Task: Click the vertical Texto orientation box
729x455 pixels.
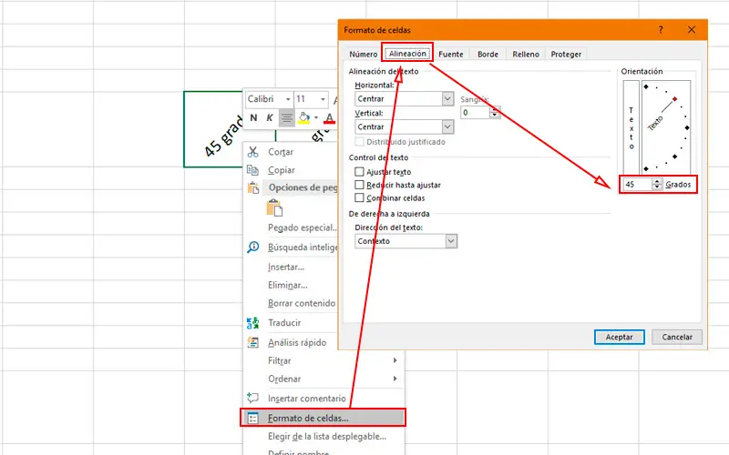Action: [631, 127]
